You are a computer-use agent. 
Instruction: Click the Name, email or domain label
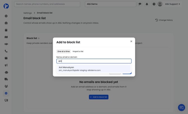(x=67, y=57)
